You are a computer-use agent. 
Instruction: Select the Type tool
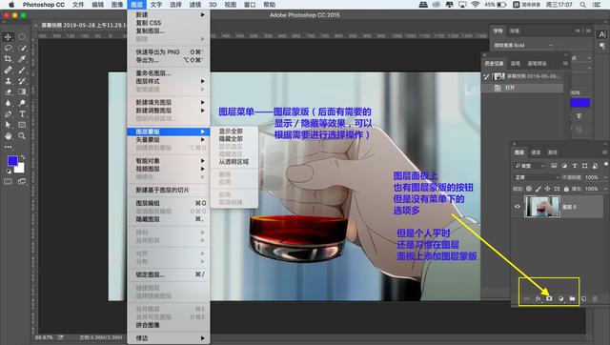click(22, 114)
